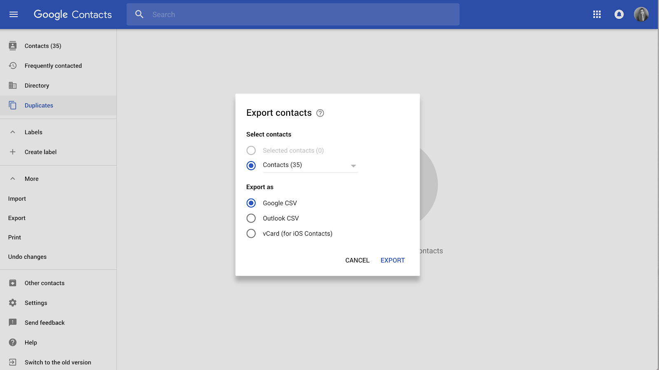This screenshot has height=370, width=659.
Task: Click the Outlook CSV label text
Action: [x=281, y=218]
